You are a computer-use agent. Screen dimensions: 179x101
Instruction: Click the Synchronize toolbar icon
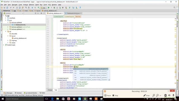point(7,8)
